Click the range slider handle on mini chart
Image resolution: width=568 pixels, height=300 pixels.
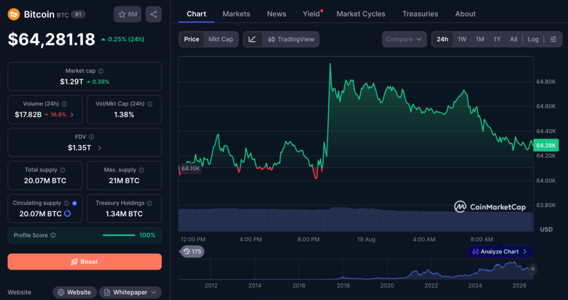pyautogui.click(x=532, y=269)
